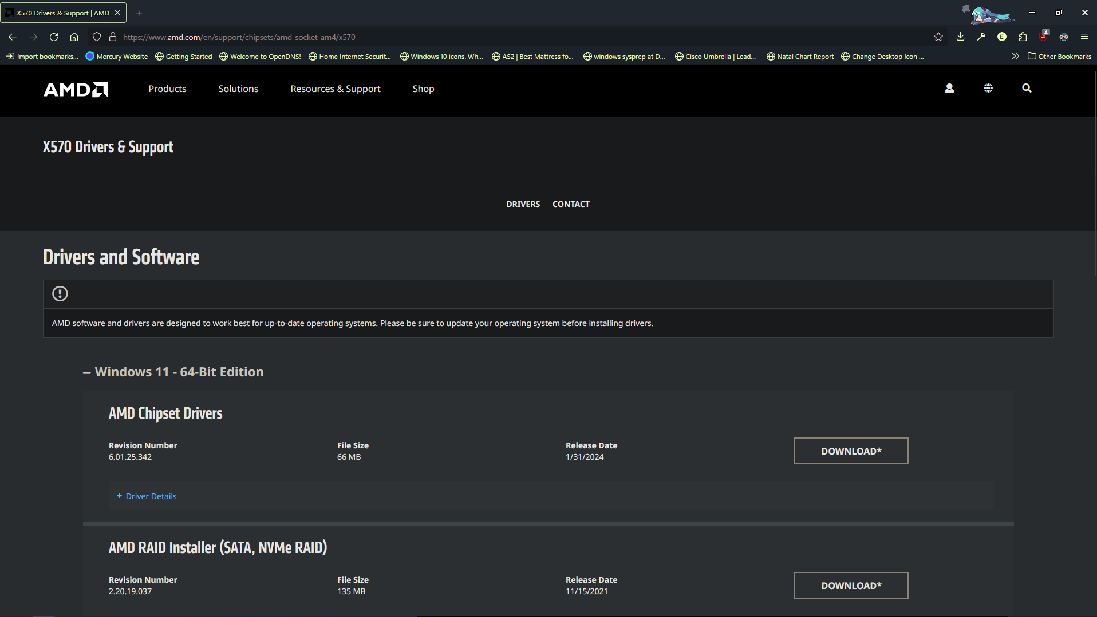This screenshot has height=617, width=1097.
Task: Click the wrench toolbar icon
Action: point(981,37)
